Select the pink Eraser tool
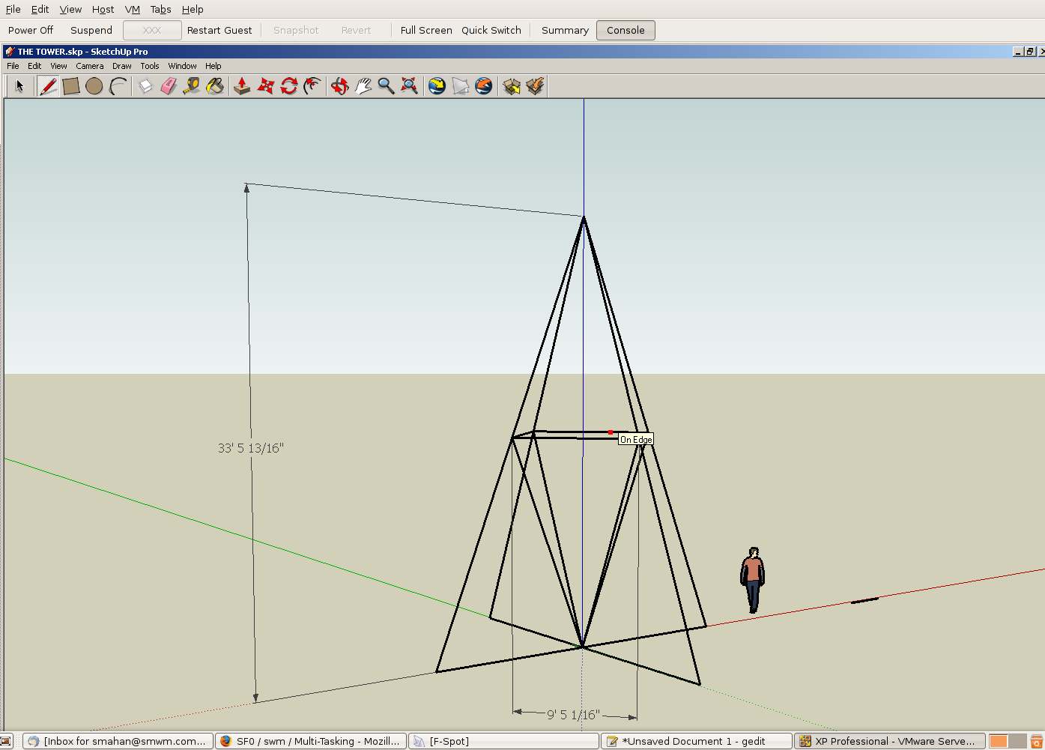 [x=169, y=86]
